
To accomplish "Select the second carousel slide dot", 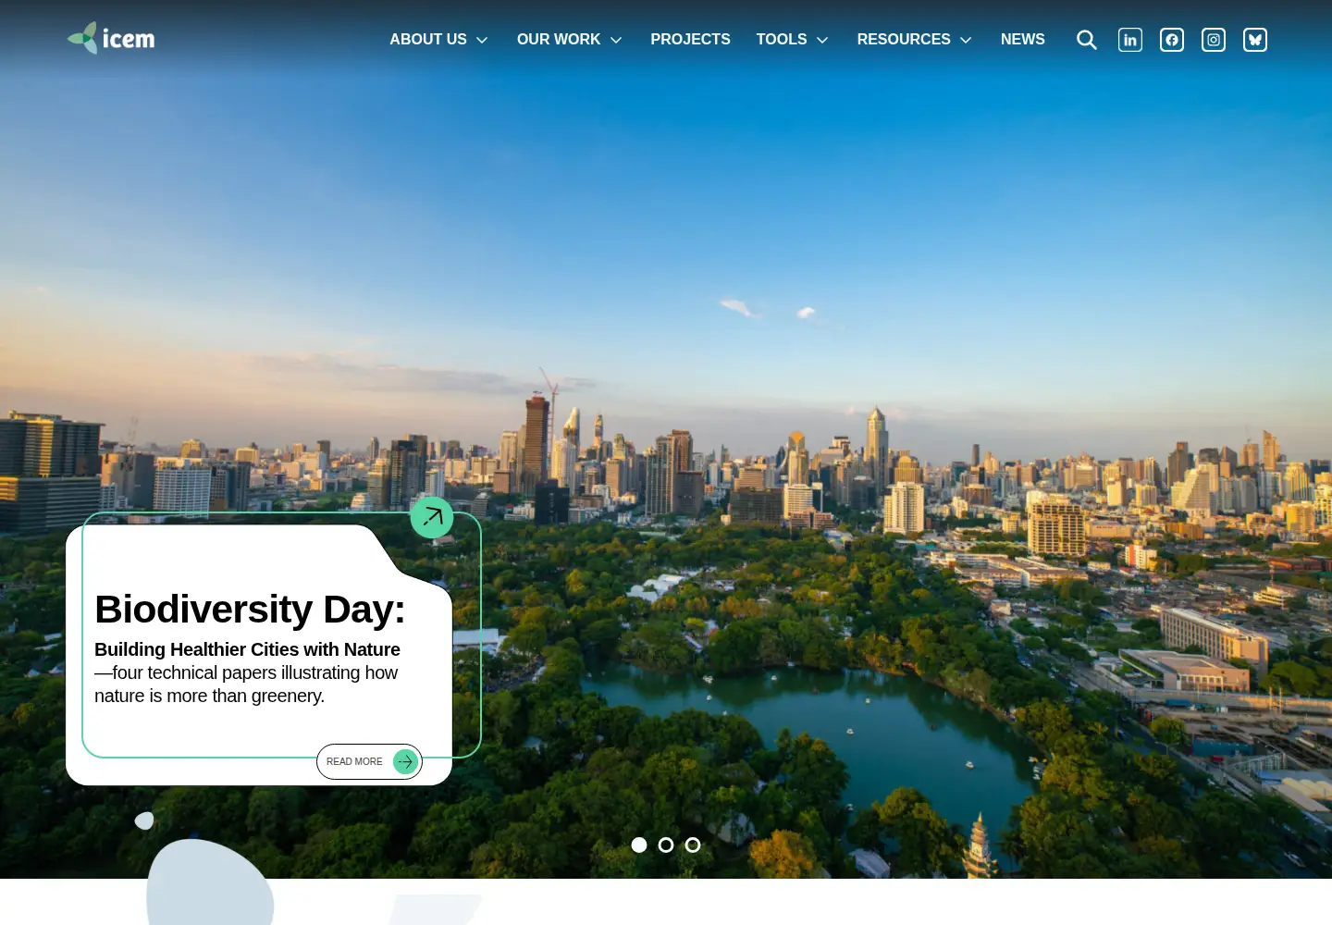I will (666, 845).
